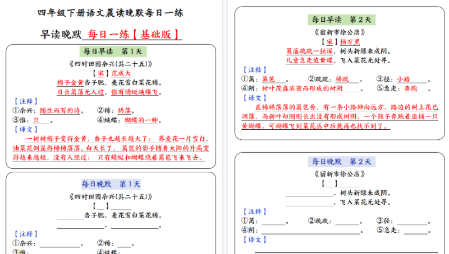Click the translation line starting 得越来越短
The width and height of the screenshot is (449, 254).
tap(109, 157)
